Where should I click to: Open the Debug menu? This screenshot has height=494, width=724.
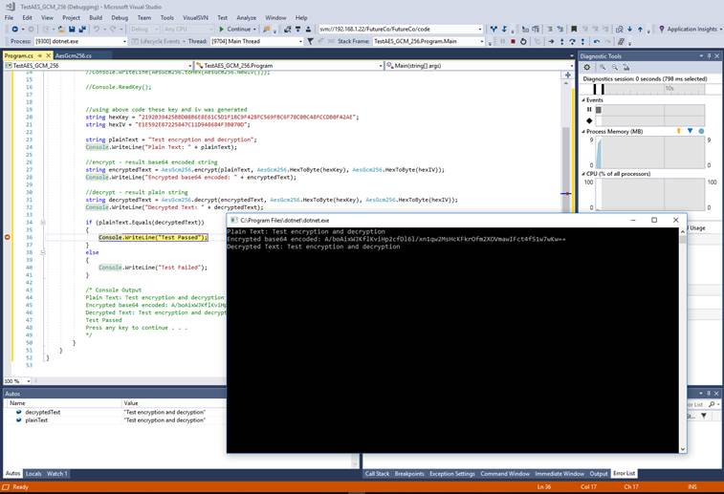[x=120, y=17]
